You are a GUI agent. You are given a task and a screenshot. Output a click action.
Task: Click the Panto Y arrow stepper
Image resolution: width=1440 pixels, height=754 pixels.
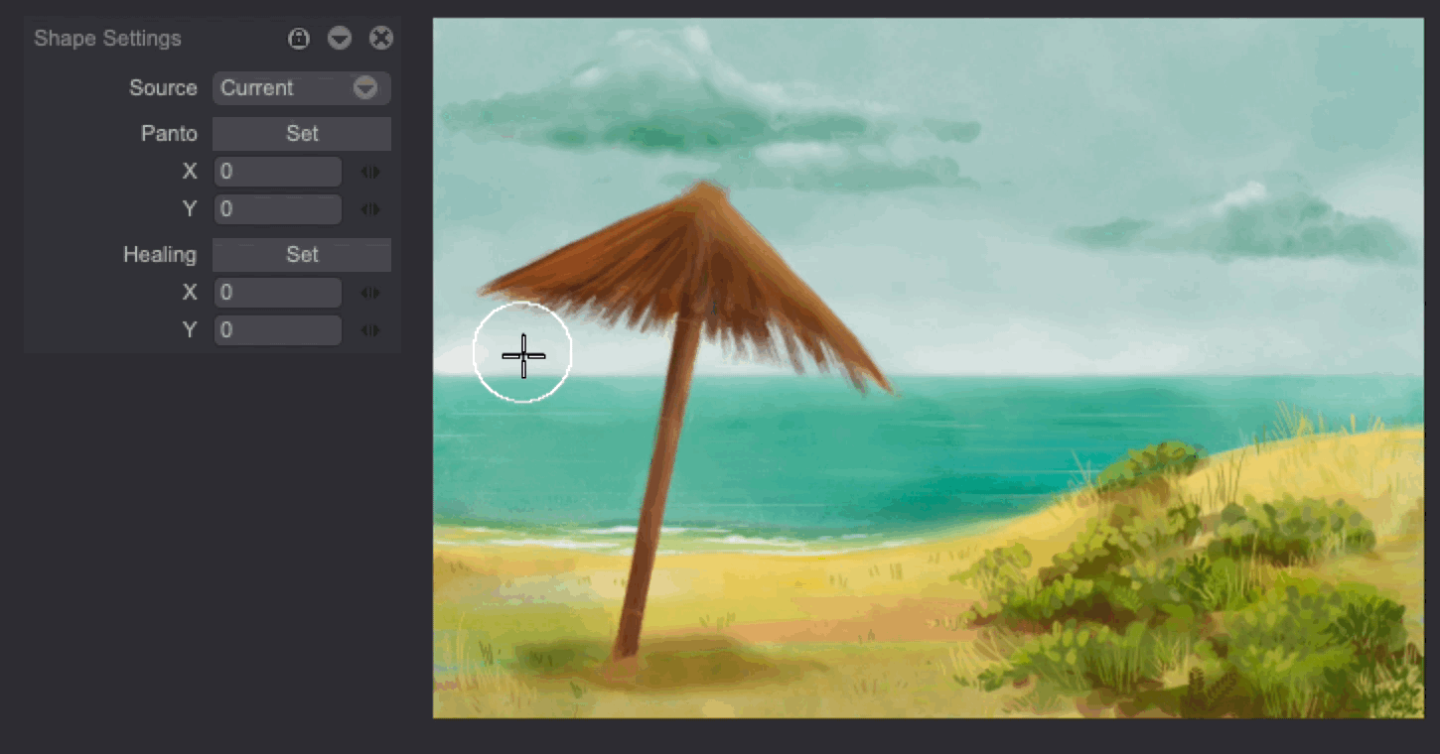click(x=370, y=210)
